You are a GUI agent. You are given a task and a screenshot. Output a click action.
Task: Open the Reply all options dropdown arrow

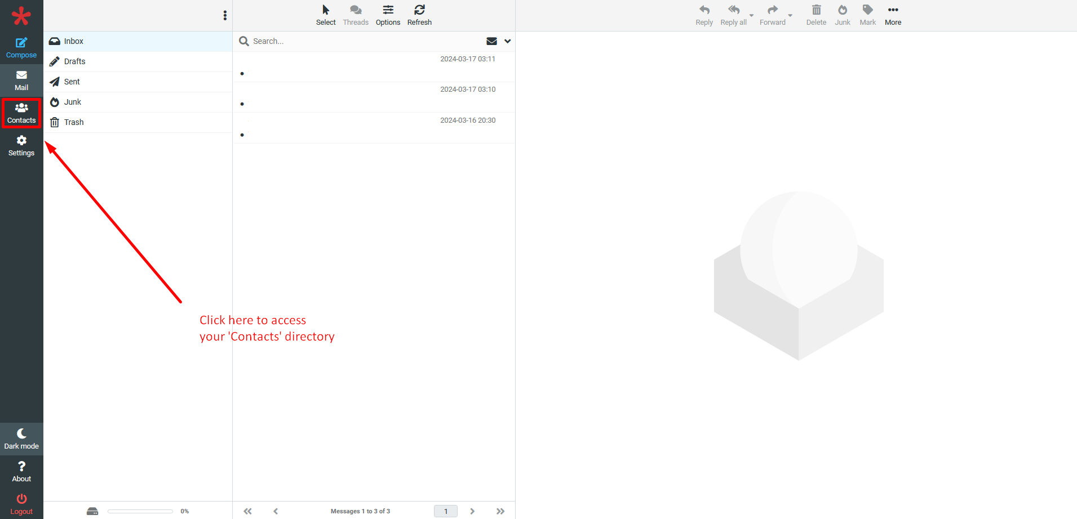point(751,16)
